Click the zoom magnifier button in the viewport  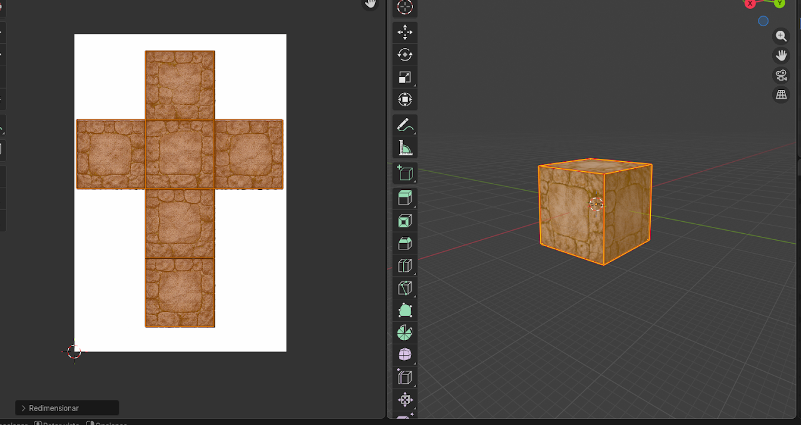(x=781, y=36)
